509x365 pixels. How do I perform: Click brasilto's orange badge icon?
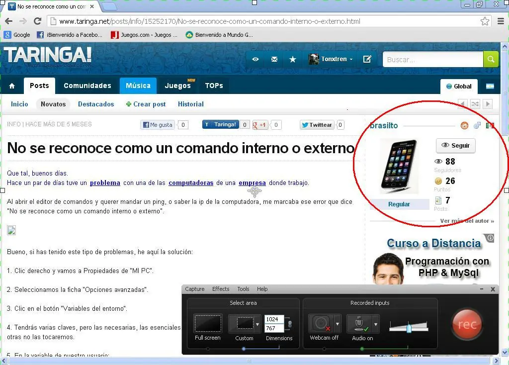[x=465, y=125]
